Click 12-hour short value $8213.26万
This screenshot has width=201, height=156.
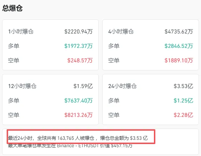[78, 115]
